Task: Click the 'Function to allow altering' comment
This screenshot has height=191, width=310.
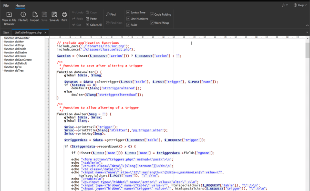Action: 101,107
